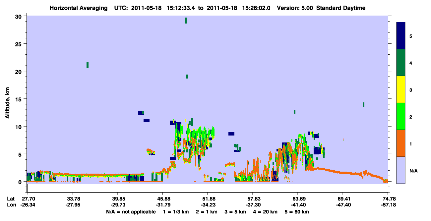
Task: Click the y-axis tick label 20
Action: (x=19, y=71)
